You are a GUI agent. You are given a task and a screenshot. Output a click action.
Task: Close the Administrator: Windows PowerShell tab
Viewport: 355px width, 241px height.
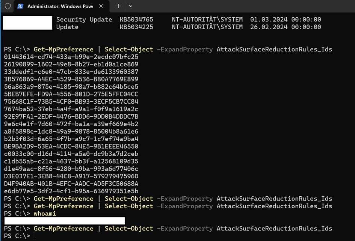[x=101, y=6]
